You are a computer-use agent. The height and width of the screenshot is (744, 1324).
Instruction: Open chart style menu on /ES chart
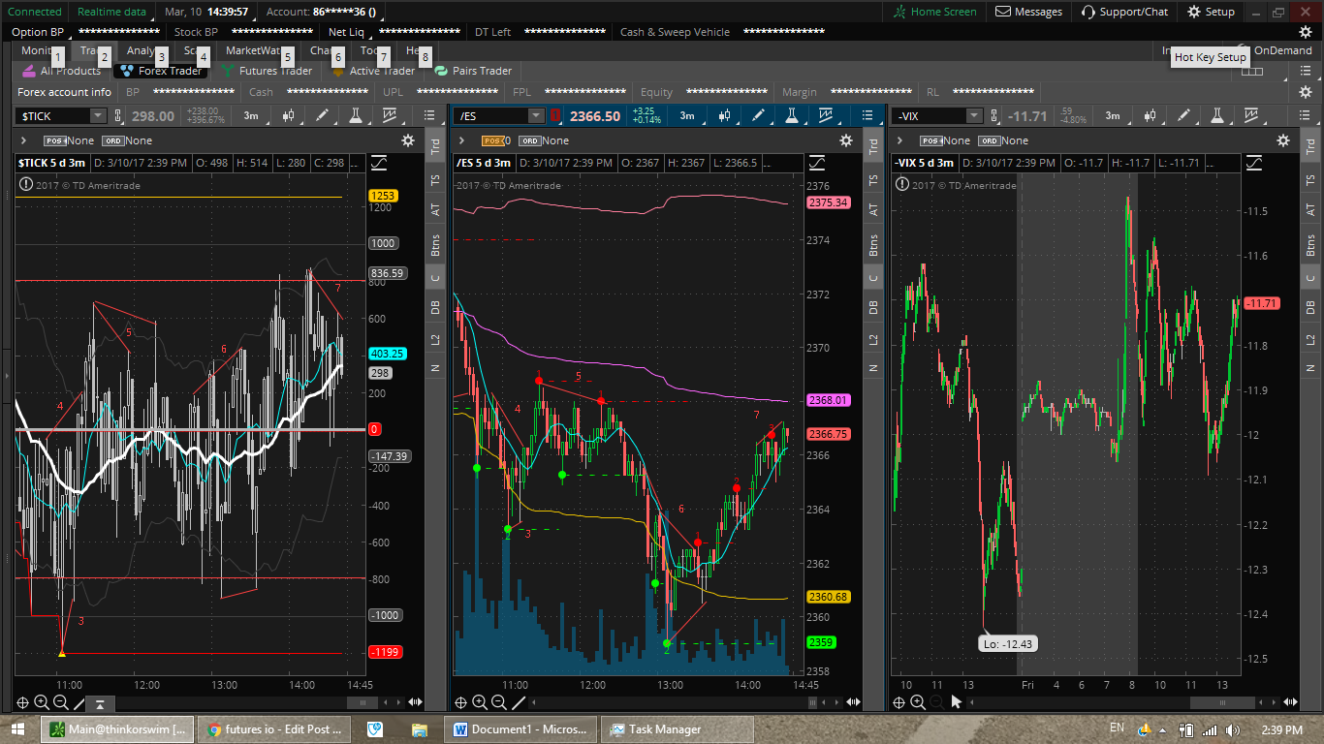[724, 116]
